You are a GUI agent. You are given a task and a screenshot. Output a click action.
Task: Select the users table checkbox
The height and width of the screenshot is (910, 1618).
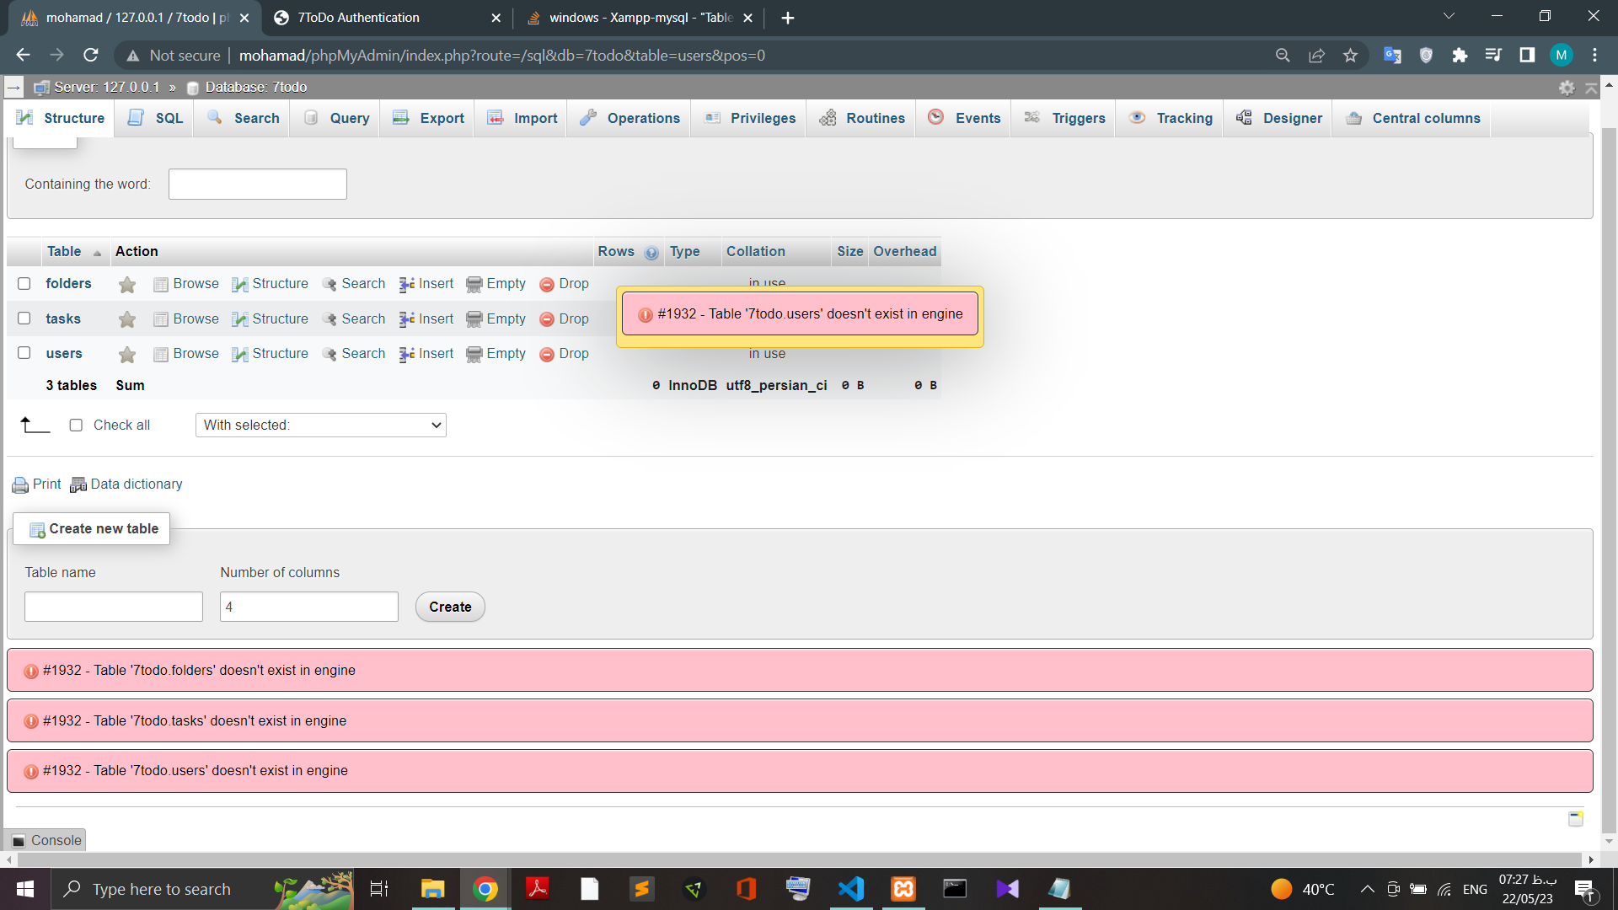[x=24, y=353]
